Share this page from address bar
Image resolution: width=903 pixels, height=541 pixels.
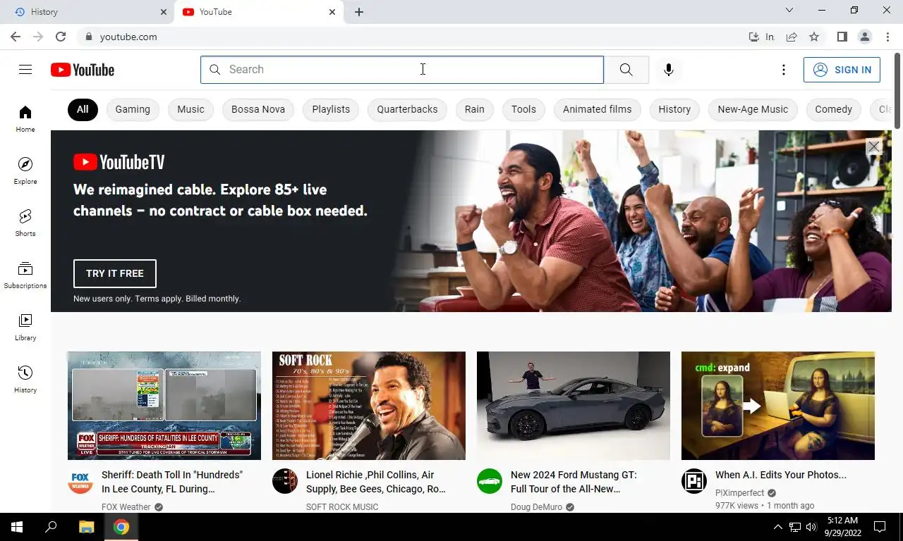(x=792, y=37)
